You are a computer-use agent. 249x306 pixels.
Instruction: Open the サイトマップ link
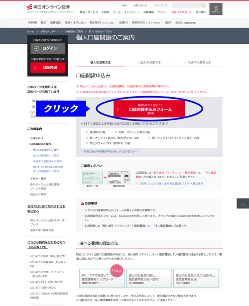160,5
